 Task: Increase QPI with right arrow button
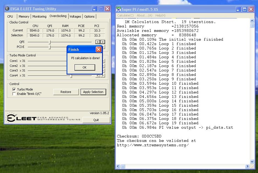[103, 42]
